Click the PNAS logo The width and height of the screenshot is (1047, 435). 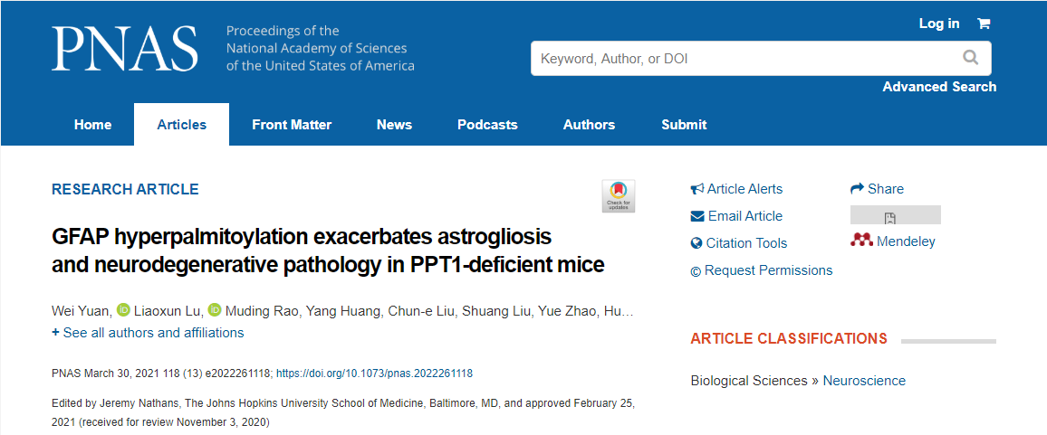point(124,49)
